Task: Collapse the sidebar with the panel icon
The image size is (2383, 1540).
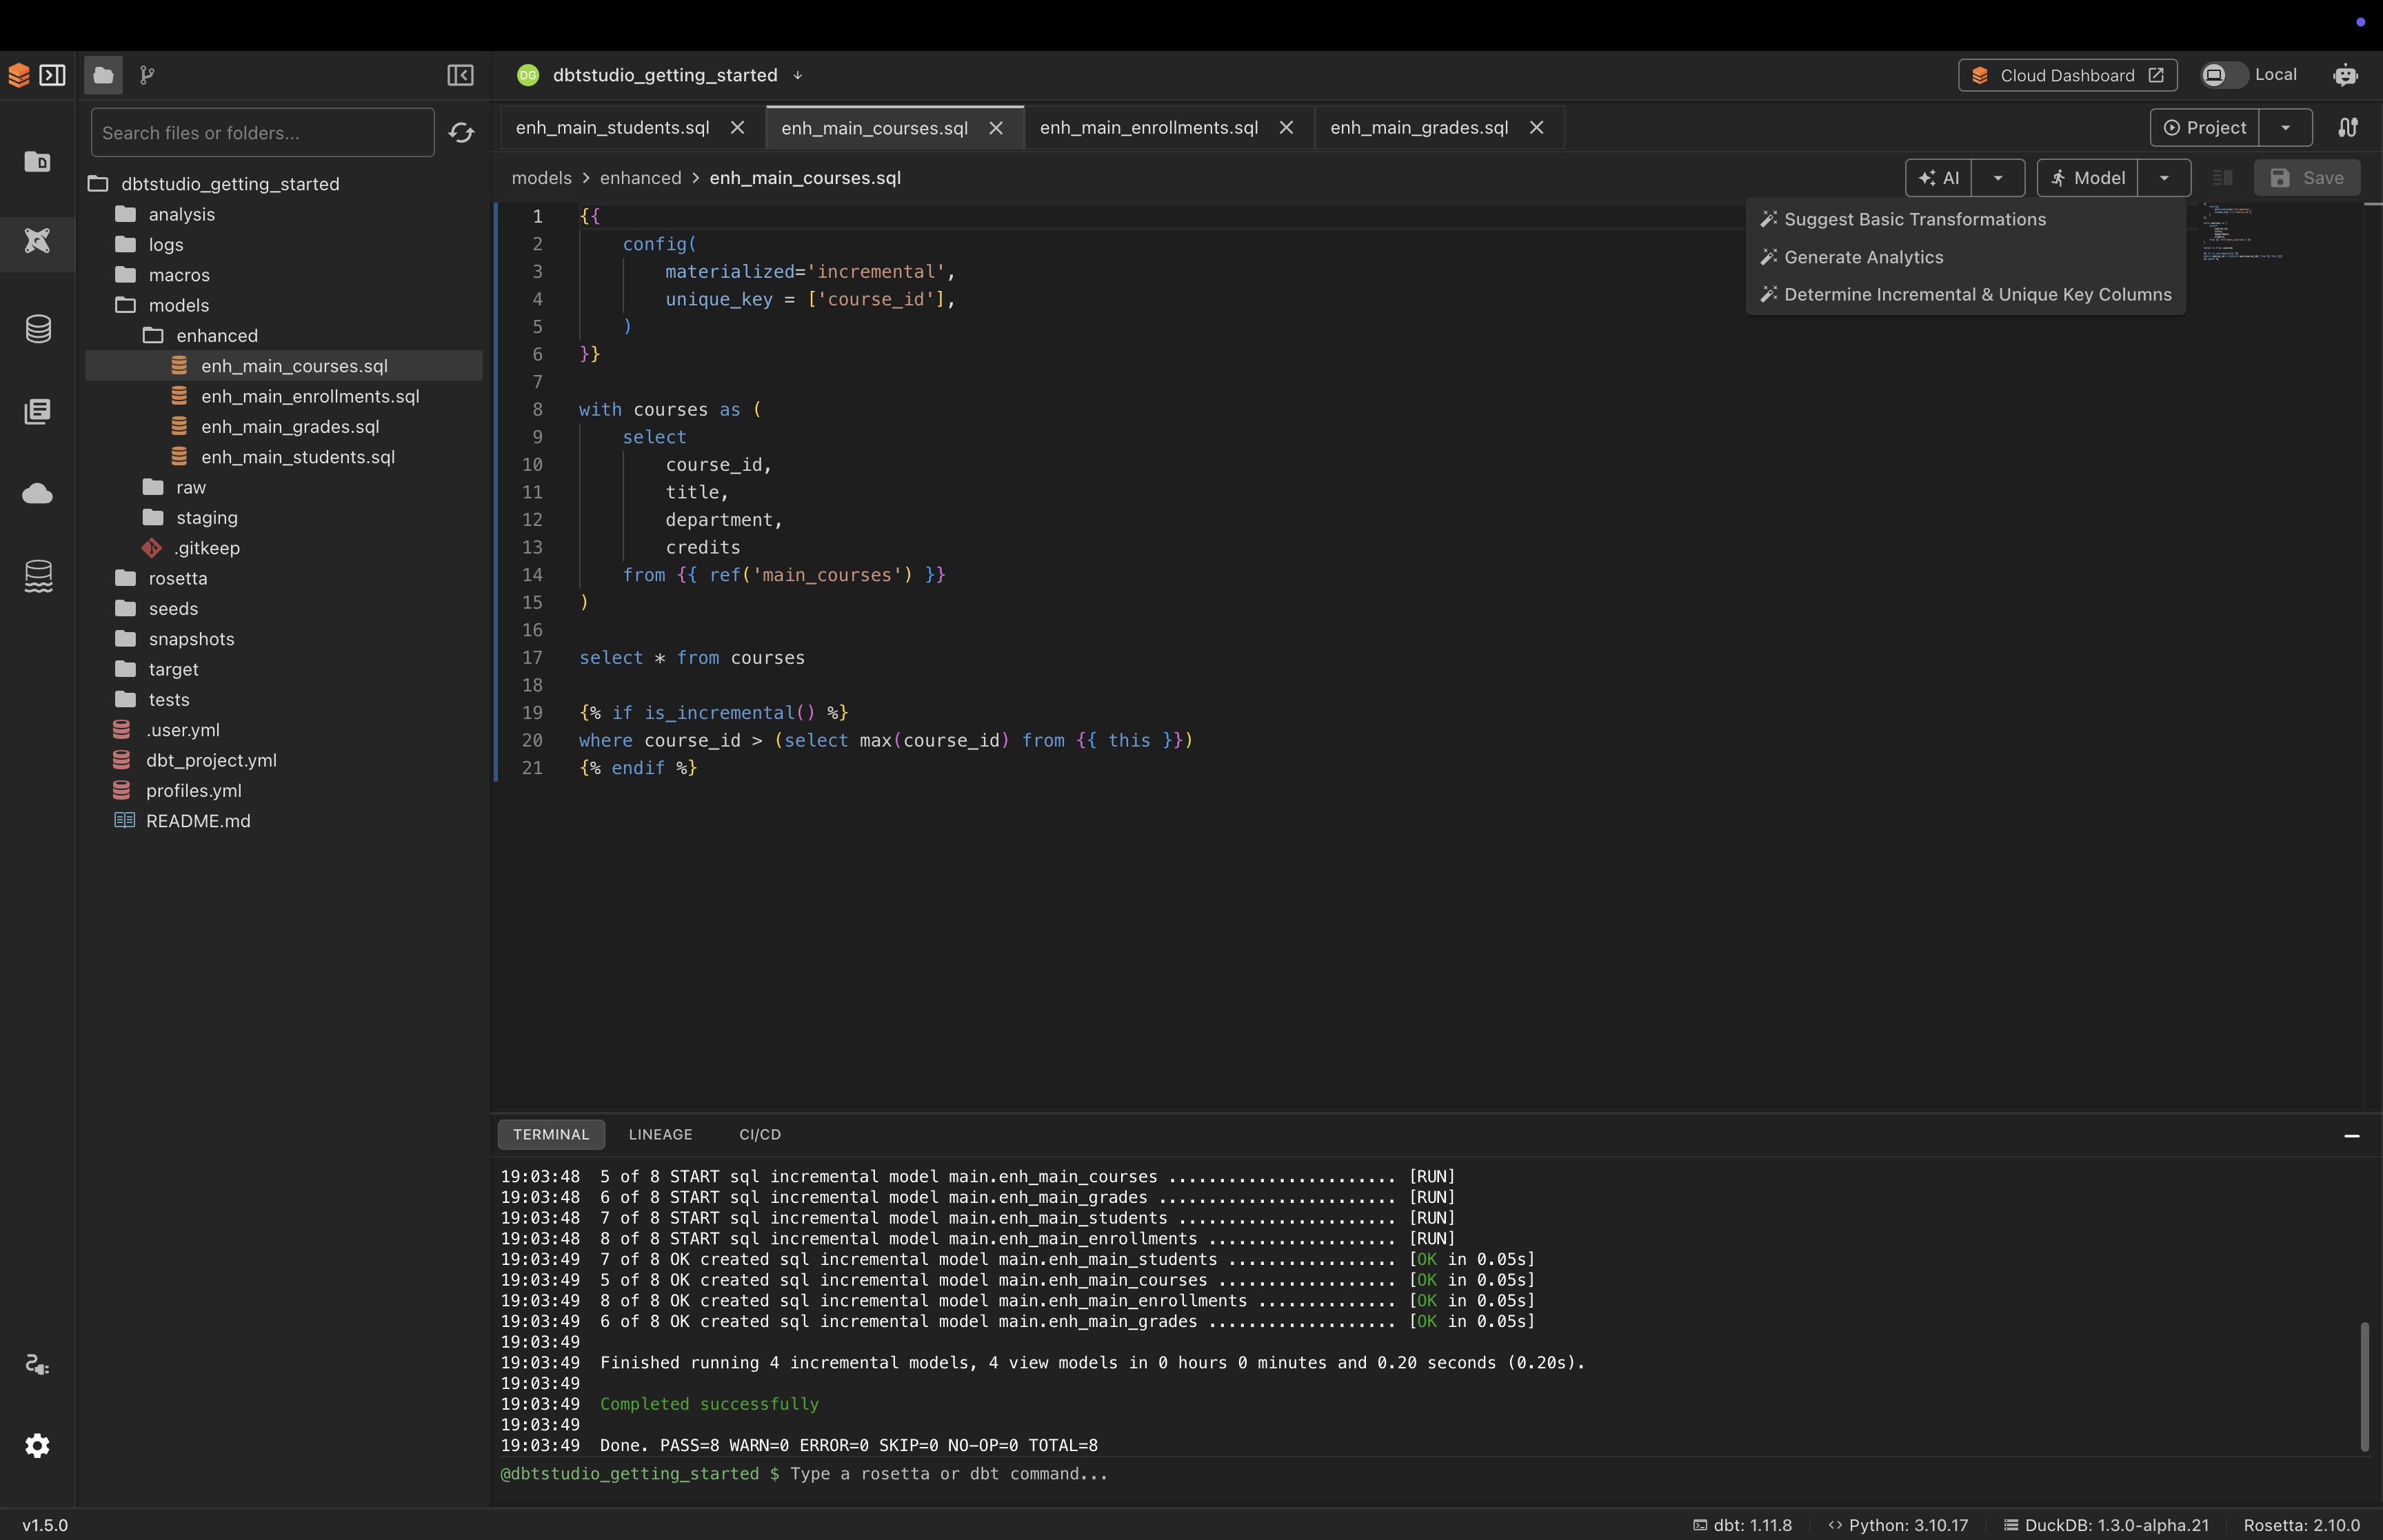Action: pos(460,75)
